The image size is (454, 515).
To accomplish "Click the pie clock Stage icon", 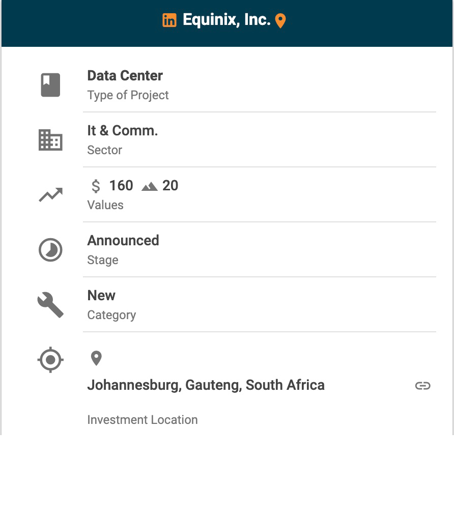I will [50, 250].
